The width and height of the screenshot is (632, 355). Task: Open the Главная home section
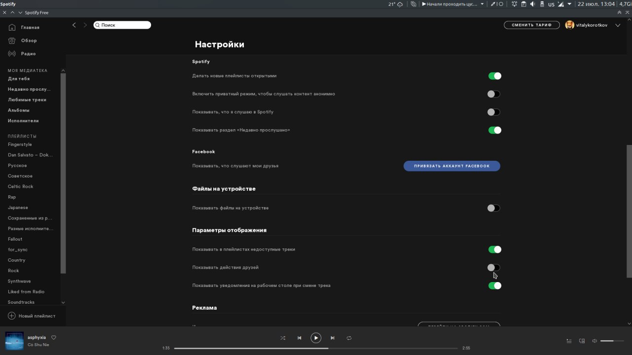pyautogui.click(x=24, y=28)
